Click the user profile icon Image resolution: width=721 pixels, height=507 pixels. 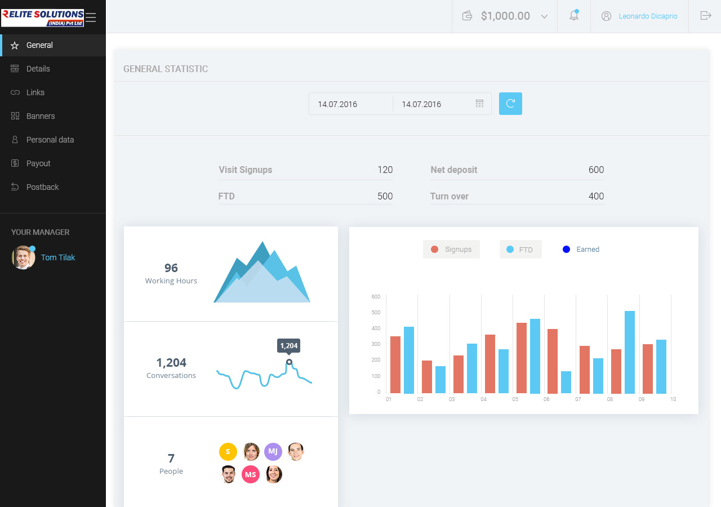(606, 16)
